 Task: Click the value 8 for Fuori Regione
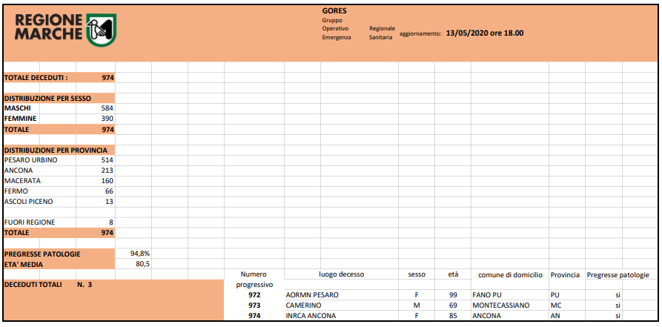111,222
